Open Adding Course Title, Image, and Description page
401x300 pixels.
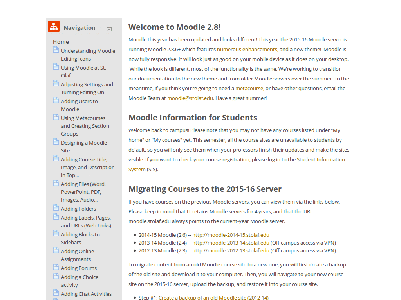(88, 167)
